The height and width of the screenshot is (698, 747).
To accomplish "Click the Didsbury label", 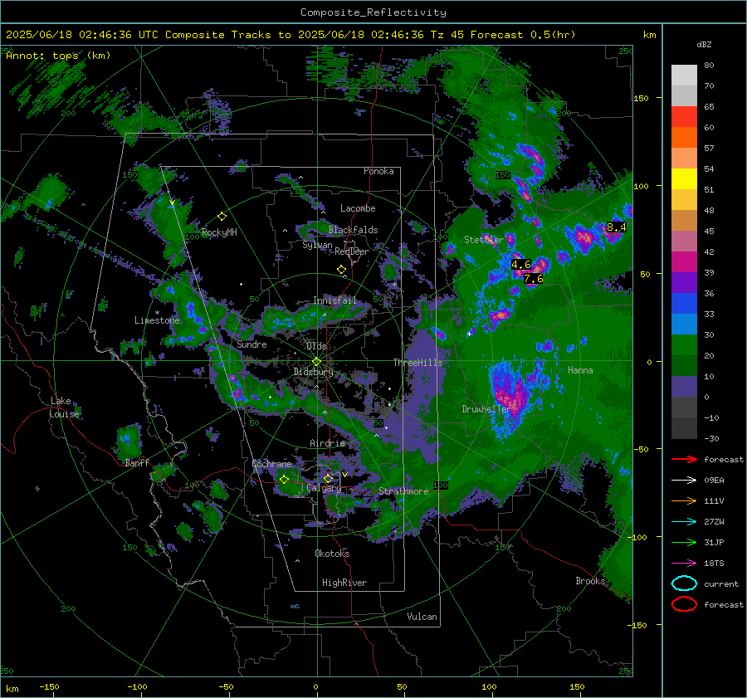I will 313,372.
